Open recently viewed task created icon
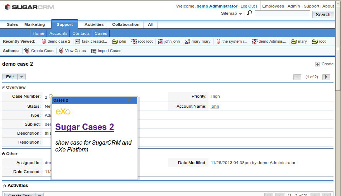 click(78, 41)
